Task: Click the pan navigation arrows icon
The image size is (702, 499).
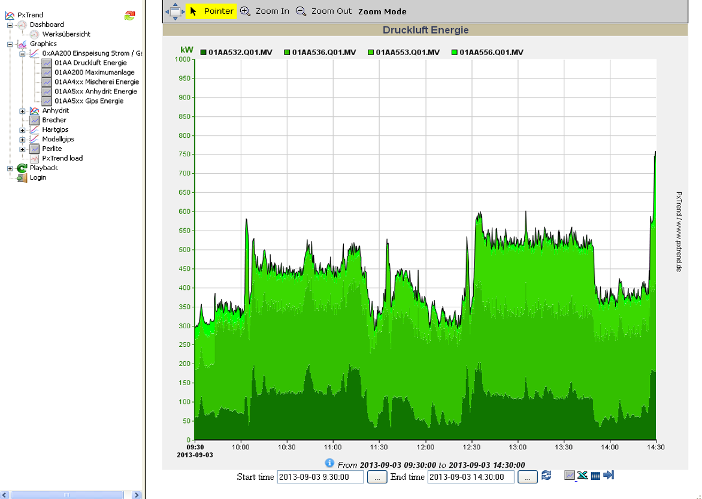Action: click(x=175, y=11)
